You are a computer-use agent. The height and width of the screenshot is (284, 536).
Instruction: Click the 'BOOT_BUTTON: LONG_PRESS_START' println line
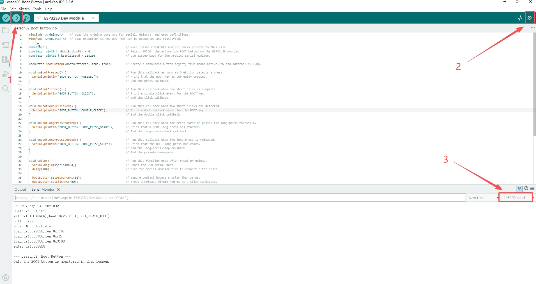pos(73,127)
